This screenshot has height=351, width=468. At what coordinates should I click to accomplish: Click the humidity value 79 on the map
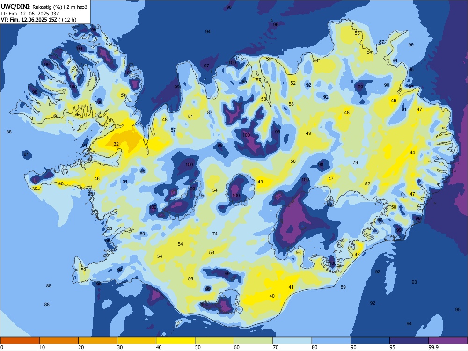[355, 163]
